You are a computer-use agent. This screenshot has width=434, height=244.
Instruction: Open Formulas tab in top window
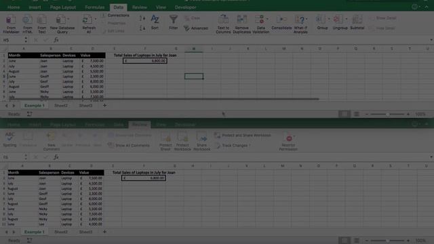pos(95,7)
